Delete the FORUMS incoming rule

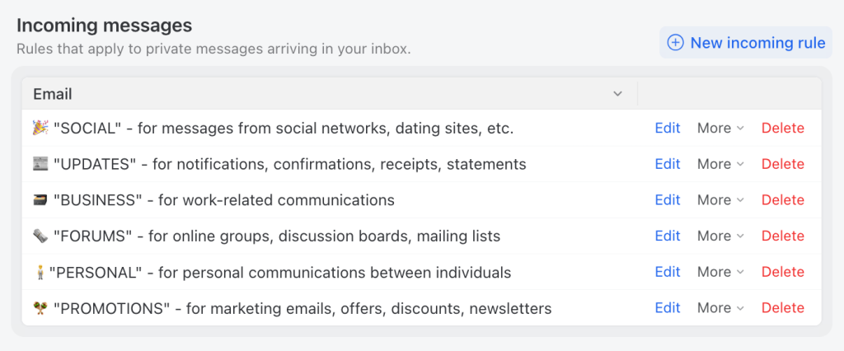tap(782, 236)
